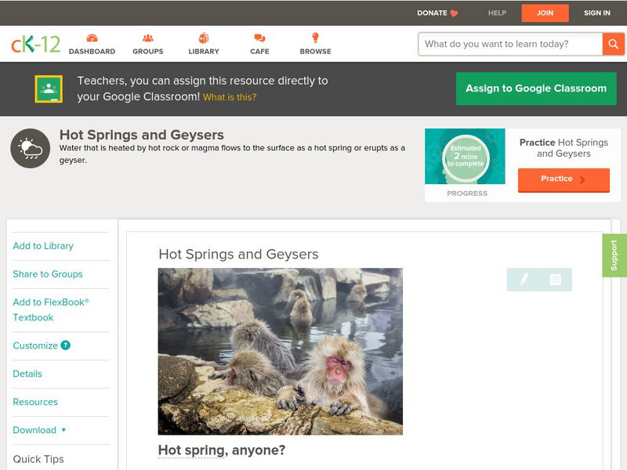Click Add to FlexBook Textbook
The height and width of the screenshot is (470, 627).
click(51, 309)
